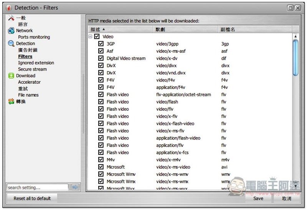Toggle the parent Video group checkbox
Screen dimensions: 307x210
[x=97, y=37]
